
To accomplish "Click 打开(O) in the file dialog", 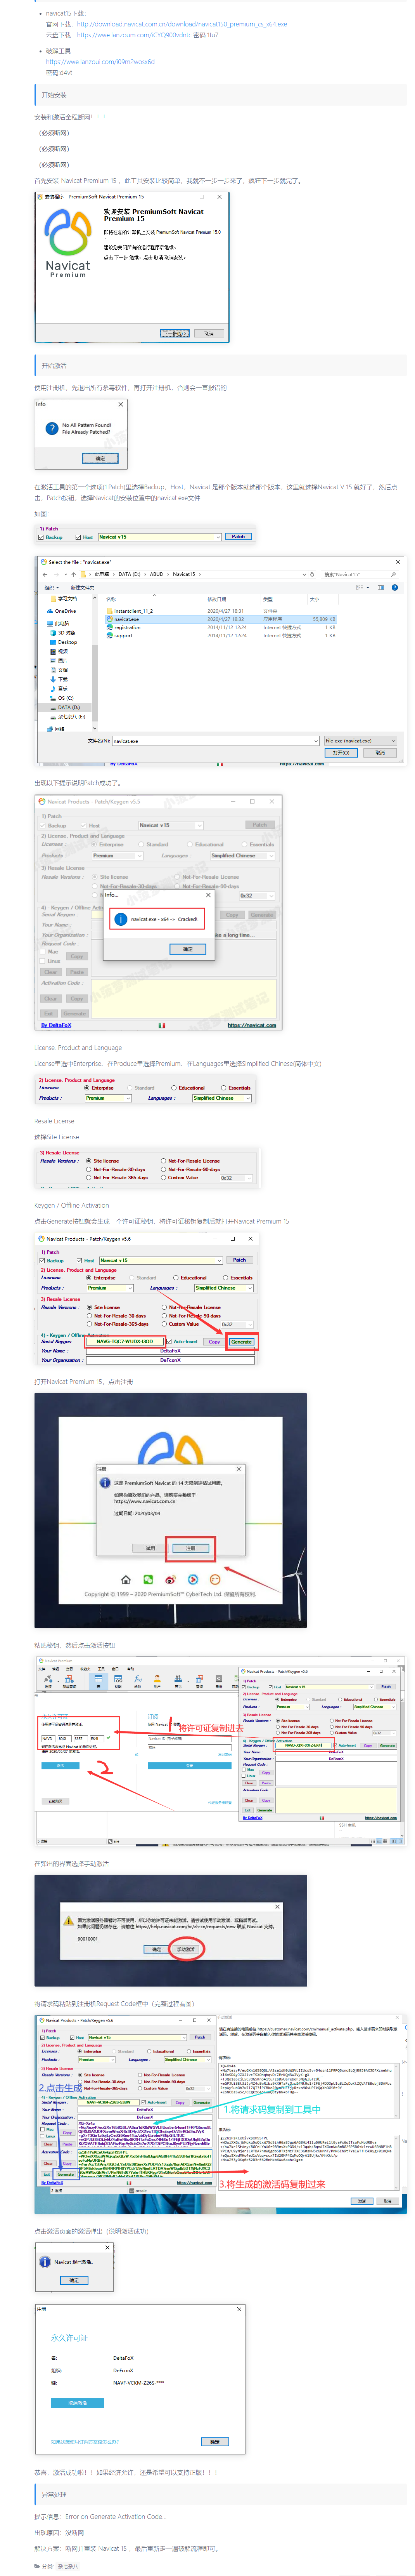I will pos(341,753).
